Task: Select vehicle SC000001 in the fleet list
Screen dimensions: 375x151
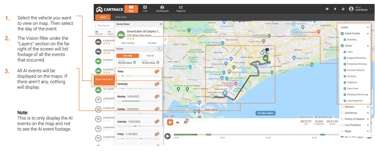Action: 105,61
